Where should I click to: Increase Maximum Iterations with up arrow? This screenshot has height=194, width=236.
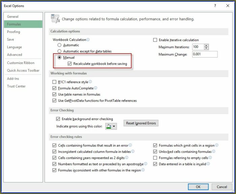click(x=206, y=45)
